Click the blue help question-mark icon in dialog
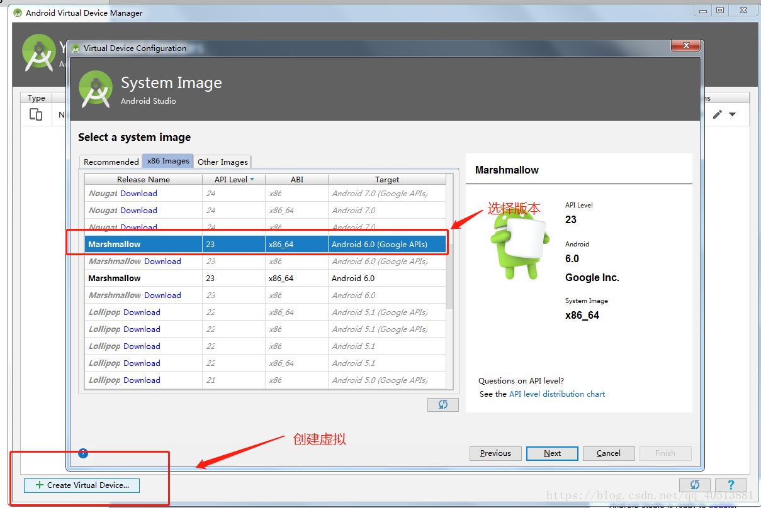The image size is (761, 508). coord(82,453)
